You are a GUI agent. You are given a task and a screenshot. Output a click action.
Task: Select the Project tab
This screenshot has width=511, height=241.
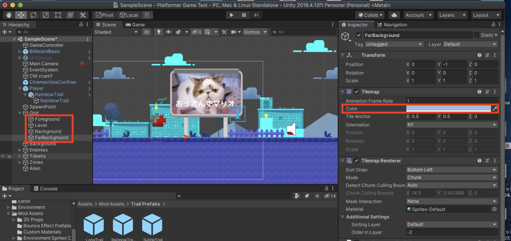13,189
